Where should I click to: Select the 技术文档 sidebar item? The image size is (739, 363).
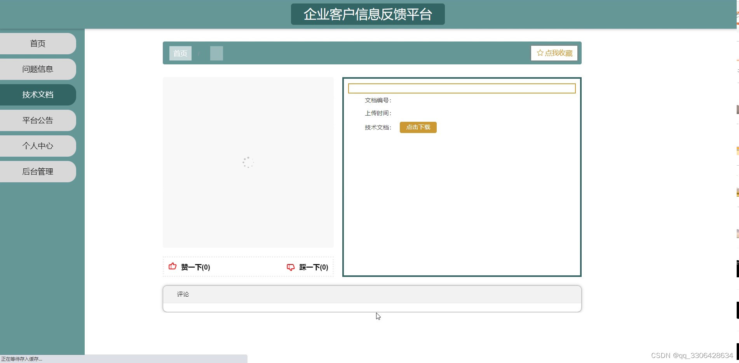pyautogui.click(x=38, y=95)
